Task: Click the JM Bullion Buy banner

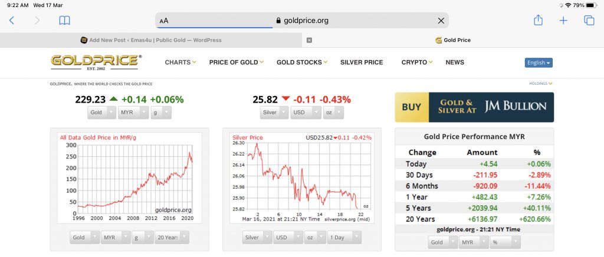Action: pyautogui.click(x=474, y=107)
